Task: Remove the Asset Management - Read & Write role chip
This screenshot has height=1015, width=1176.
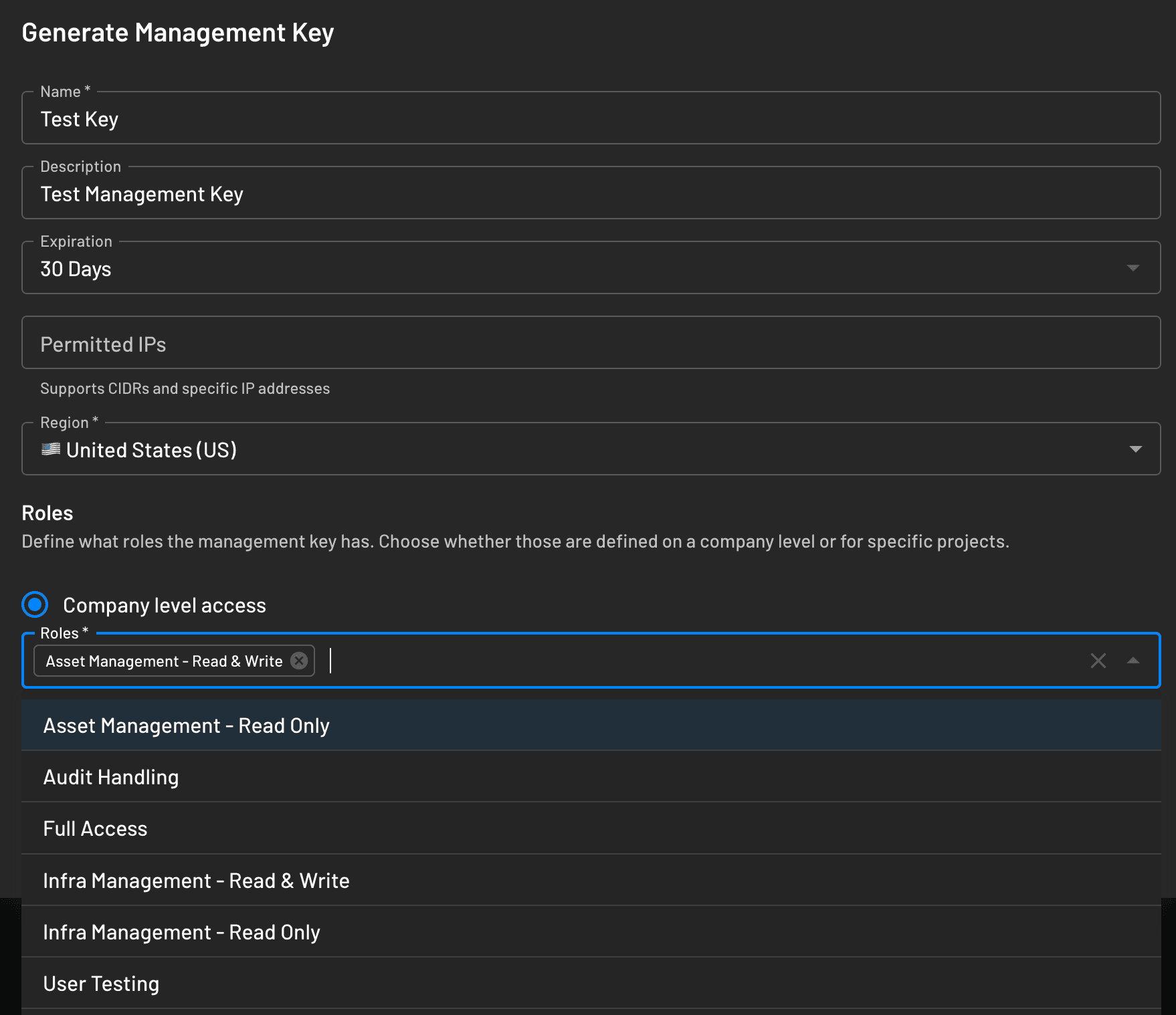Action: click(x=299, y=661)
